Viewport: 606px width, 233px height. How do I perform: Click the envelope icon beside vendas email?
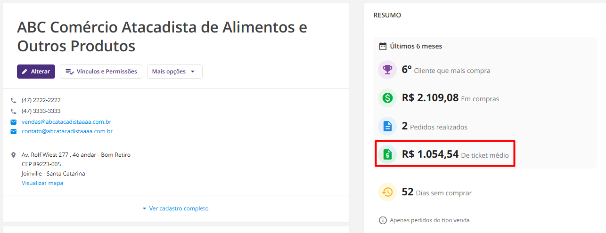14,122
